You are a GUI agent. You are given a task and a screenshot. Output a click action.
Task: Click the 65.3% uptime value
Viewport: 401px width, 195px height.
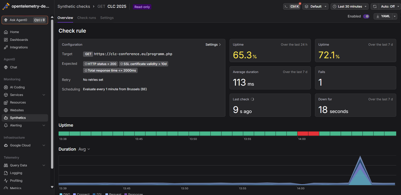coord(245,55)
